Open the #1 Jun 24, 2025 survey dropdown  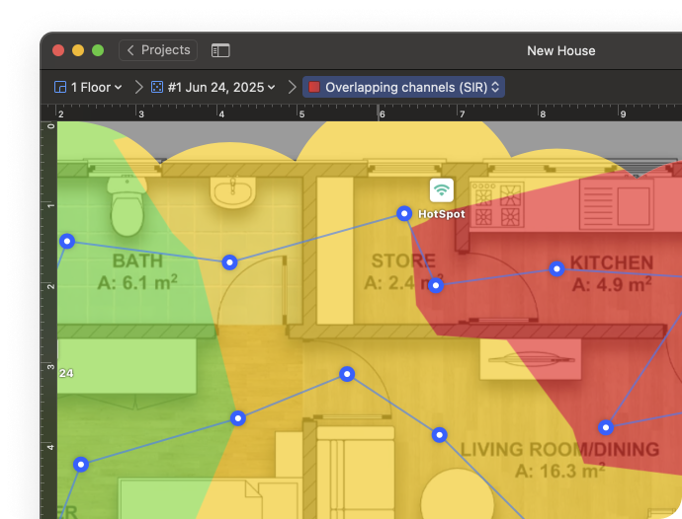(x=213, y=87)
